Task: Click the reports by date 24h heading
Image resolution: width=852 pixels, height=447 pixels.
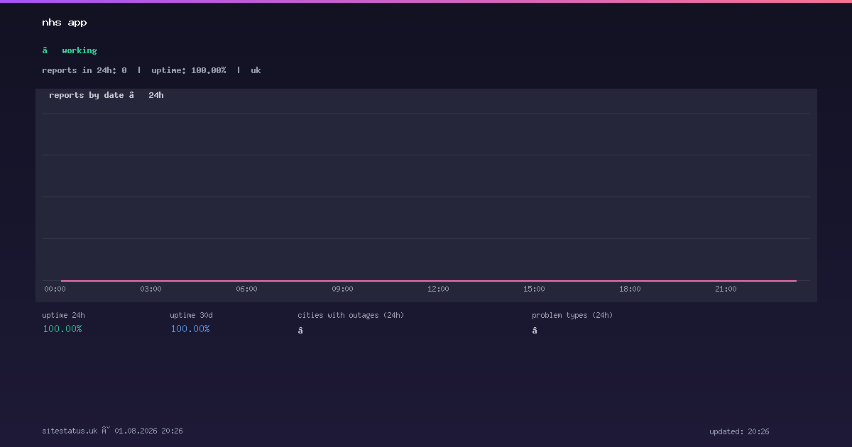Action: tap(106, 95)
